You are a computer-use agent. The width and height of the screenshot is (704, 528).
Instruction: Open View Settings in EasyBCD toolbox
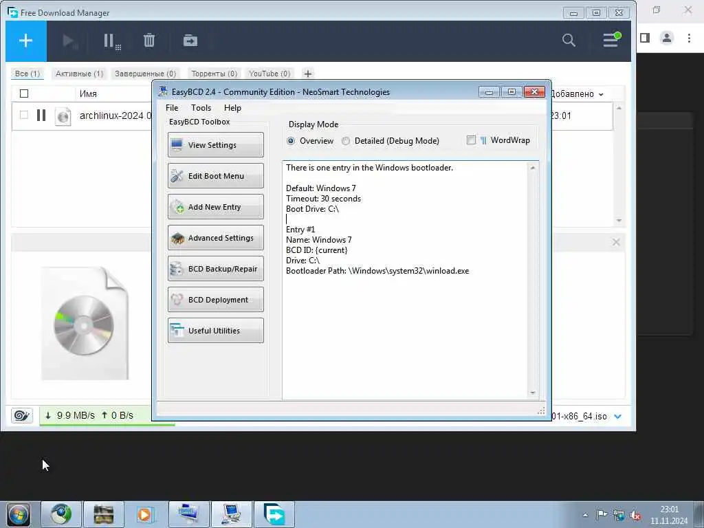(215, 144)
